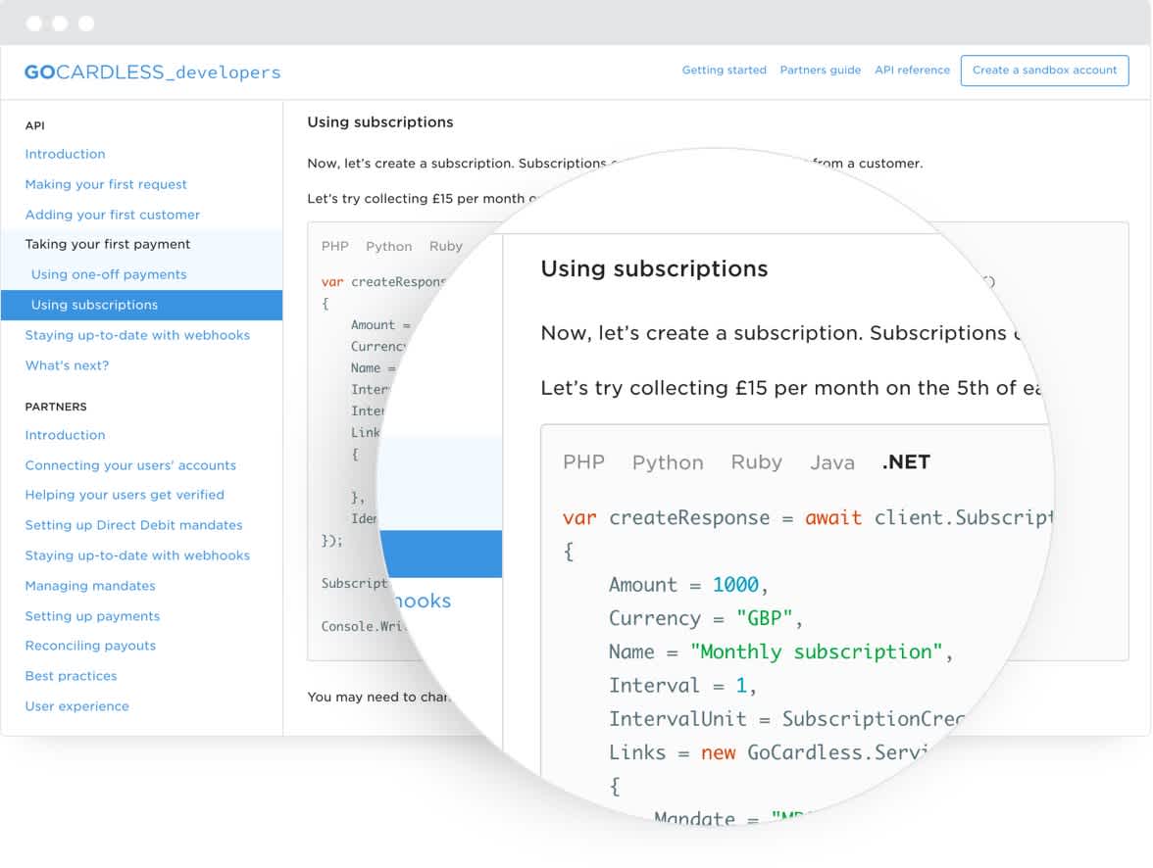Open the API reference link
Screen dimensions: 1153x868
point(912,70)
